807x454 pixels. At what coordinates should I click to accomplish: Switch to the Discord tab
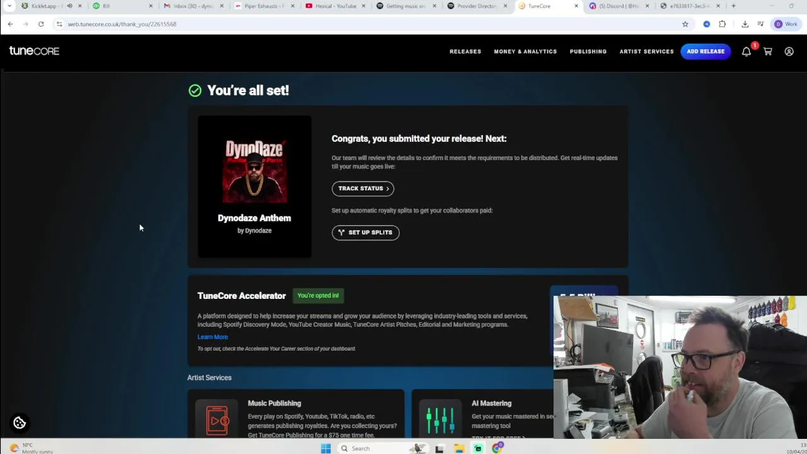[x=618, y=6]
